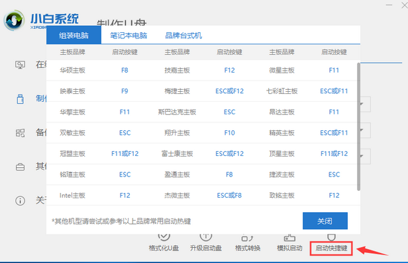Viewport: 408px width, 263px height.
Task: Click ESC key for 斯巴达克主板
Action: (x=229, y=112)
